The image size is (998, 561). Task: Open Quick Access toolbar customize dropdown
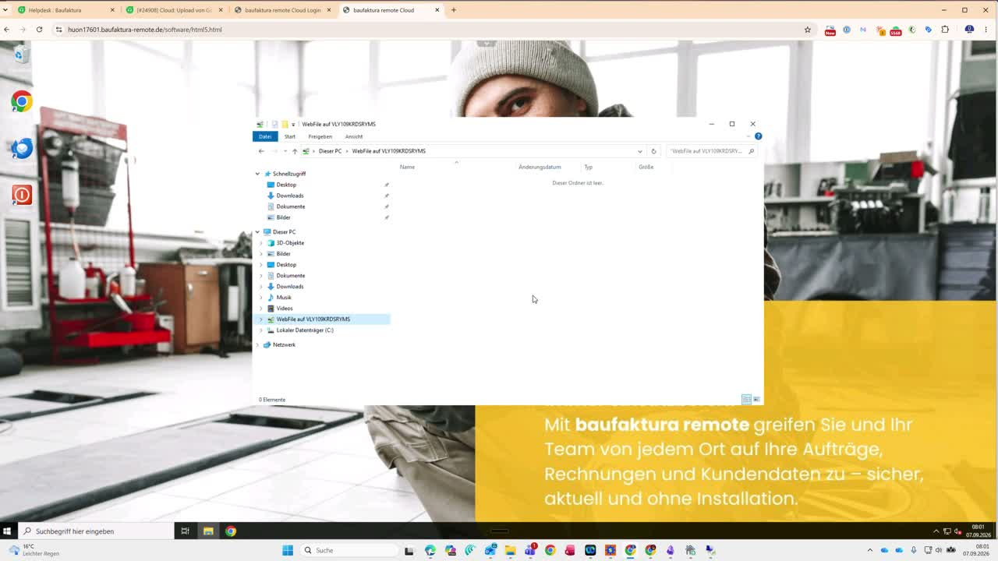(293, 124)
